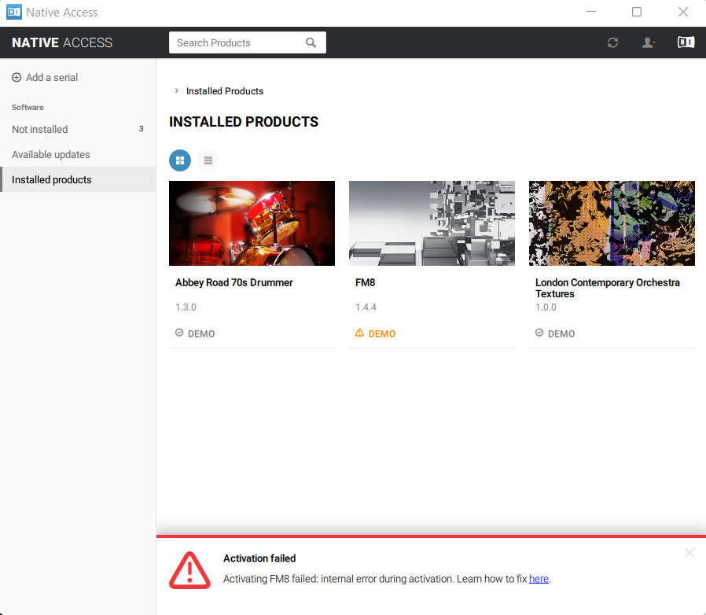Open Abbey Road 70s Drummer thumbnail
This screenshot has height=615, width=706.
252,223
